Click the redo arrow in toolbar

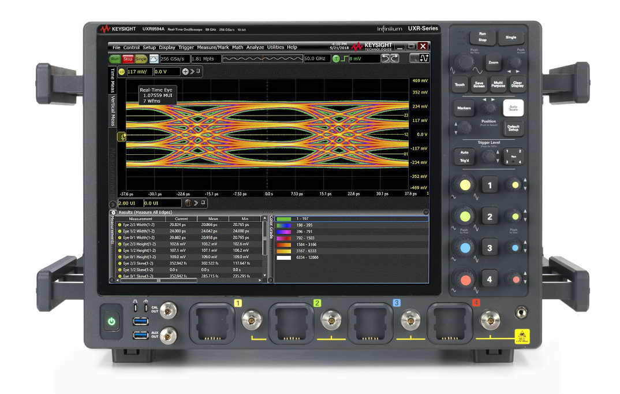click(394, 58)
